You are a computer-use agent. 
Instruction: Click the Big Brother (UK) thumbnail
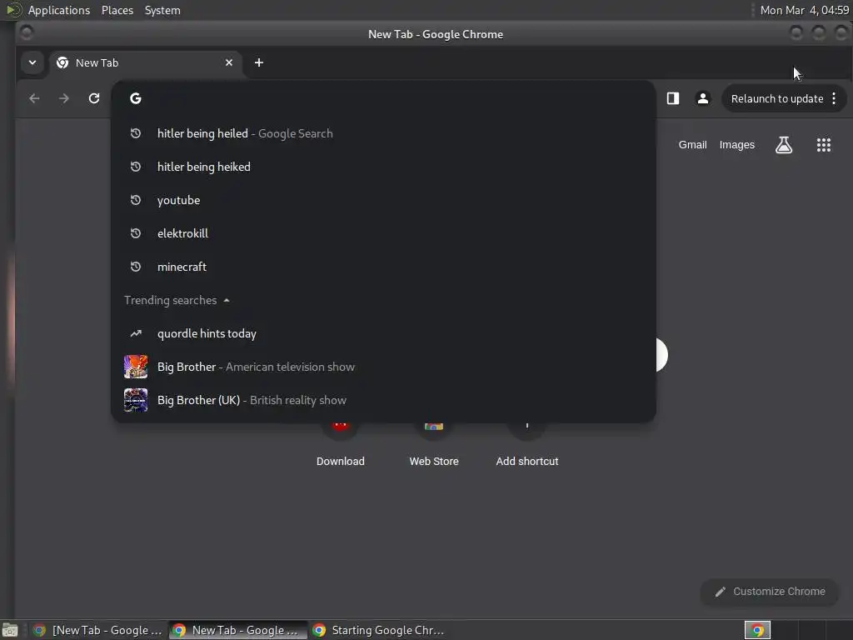click(x=136, y=400)
